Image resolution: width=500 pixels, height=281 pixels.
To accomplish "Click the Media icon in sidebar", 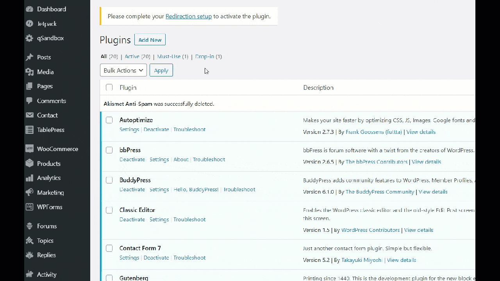I will point(29,72).
